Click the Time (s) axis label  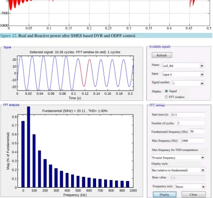pyautogui.click(x=75, y=98)
